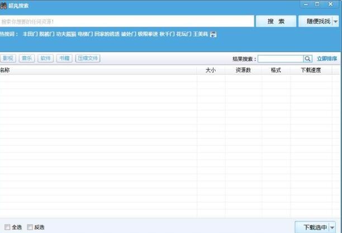Filter results by 书籍 category
The image size is (342, 233).
click(x=64, y=59)
